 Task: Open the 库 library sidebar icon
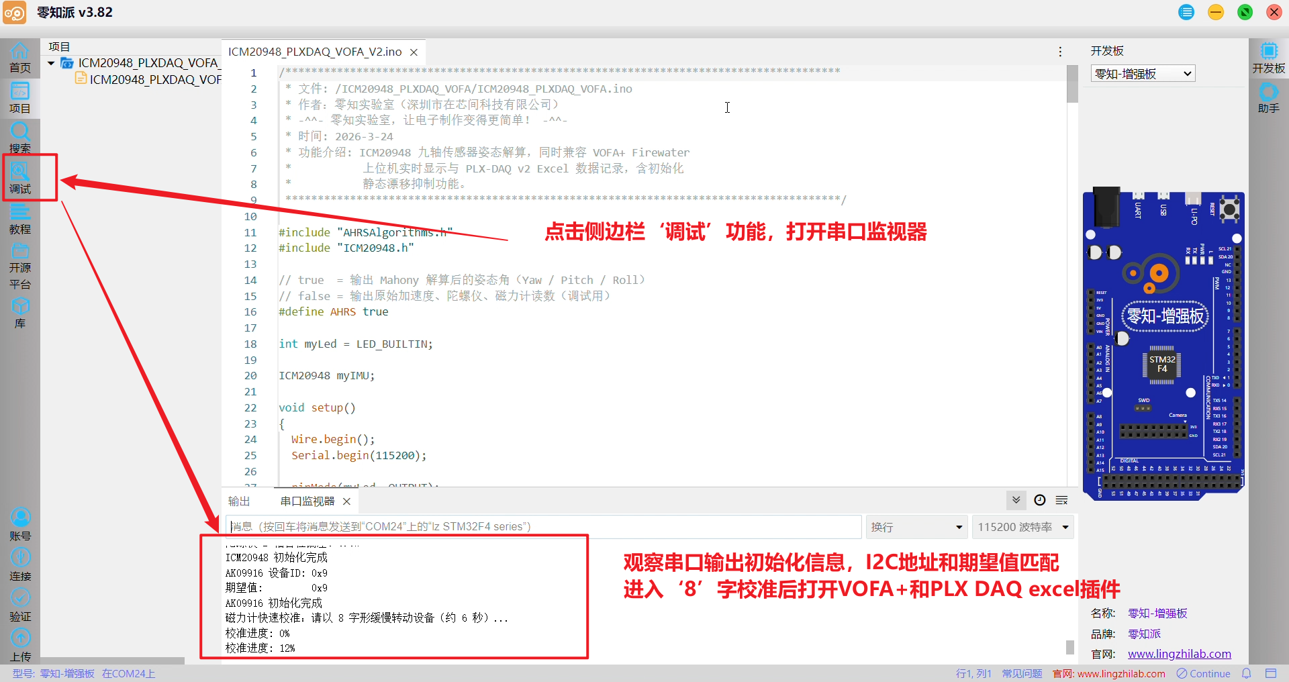coord(19,313)
